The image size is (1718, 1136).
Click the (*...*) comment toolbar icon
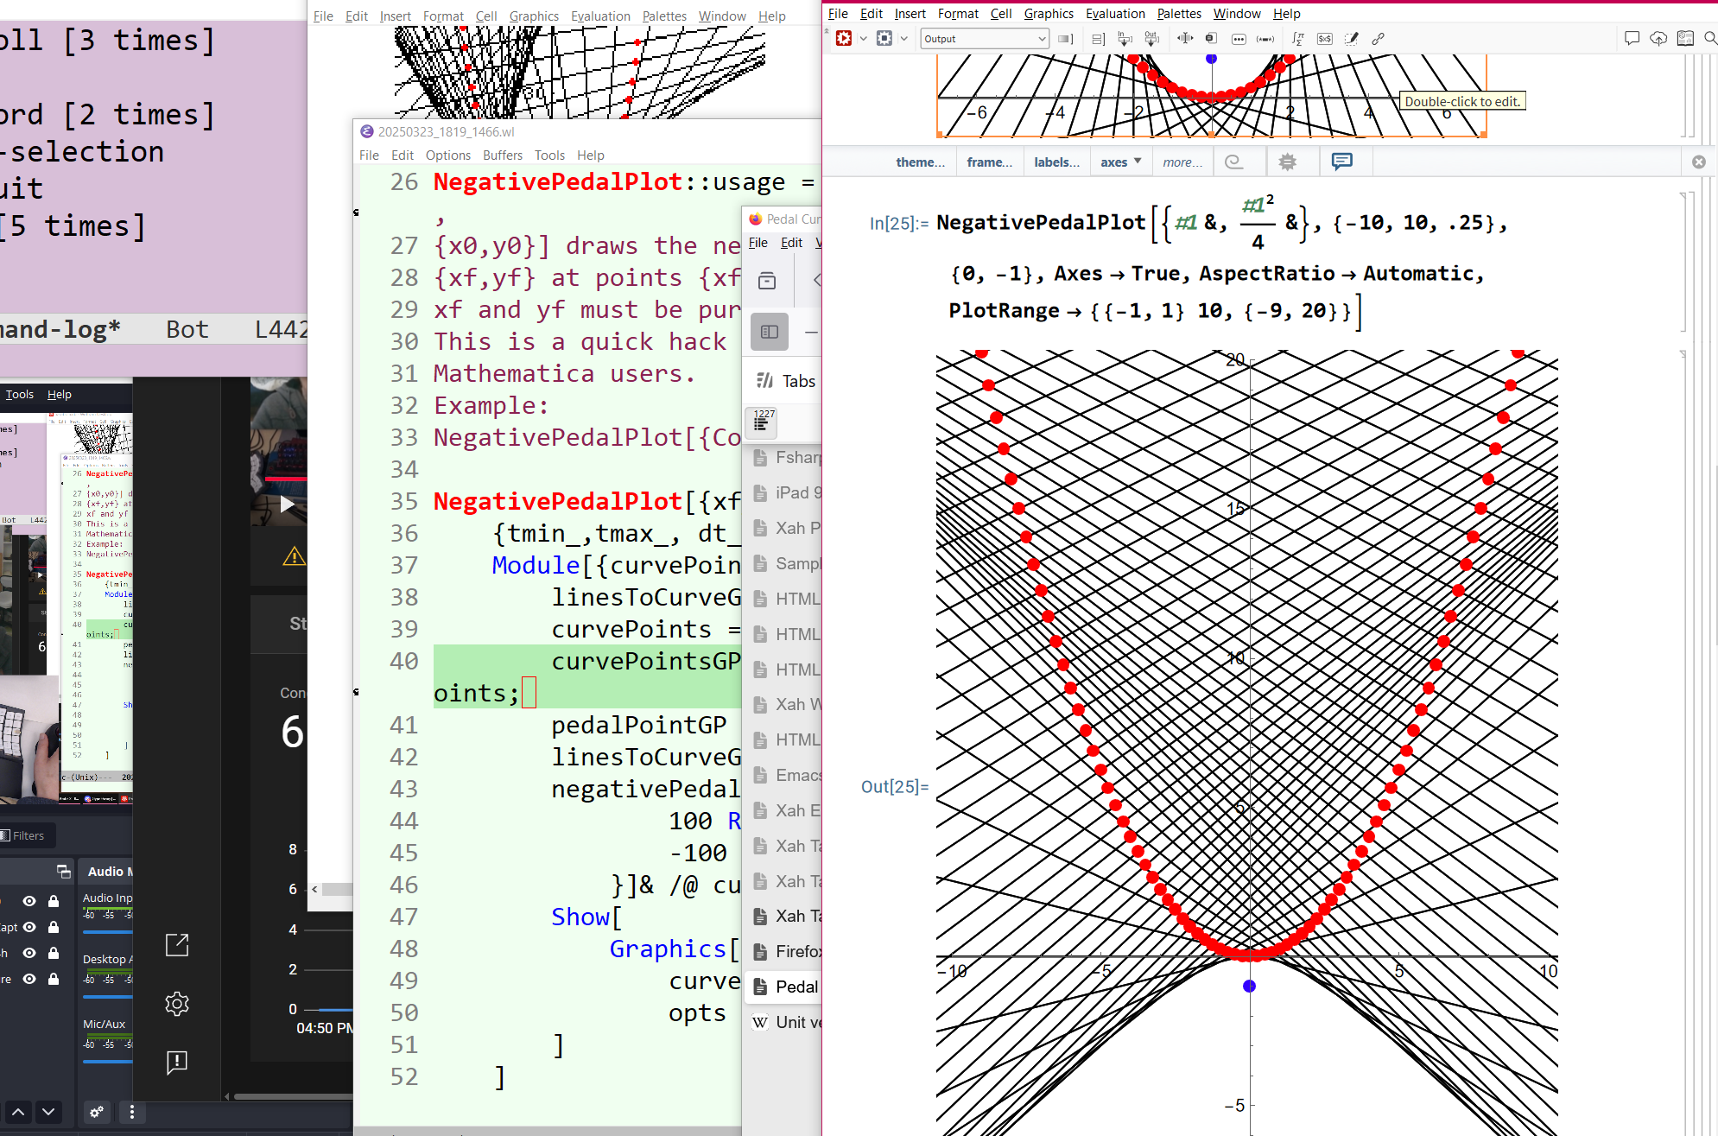pos(1265,39)
